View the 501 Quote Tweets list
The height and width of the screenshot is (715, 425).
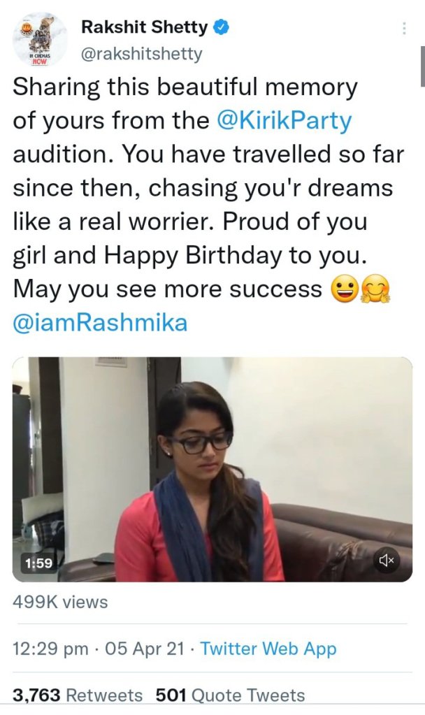(230, 695)
